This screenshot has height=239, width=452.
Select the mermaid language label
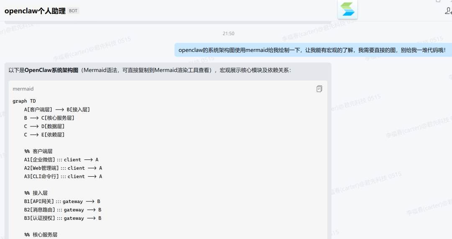(23, 89)
